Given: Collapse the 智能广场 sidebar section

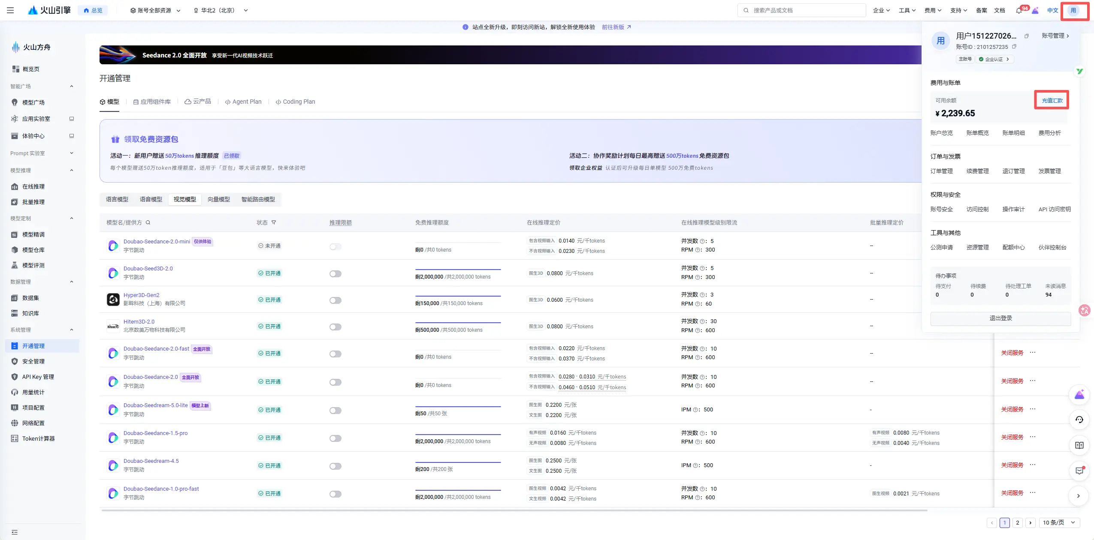Looking at the screenshot, I should pos(72,86).
